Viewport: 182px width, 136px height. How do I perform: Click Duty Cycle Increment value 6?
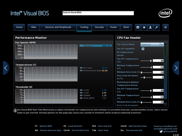[158, 77]
